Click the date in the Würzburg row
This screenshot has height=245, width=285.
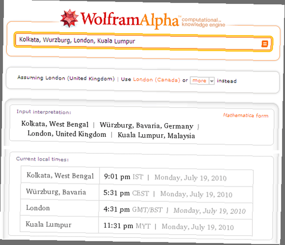tap(196, 194)
